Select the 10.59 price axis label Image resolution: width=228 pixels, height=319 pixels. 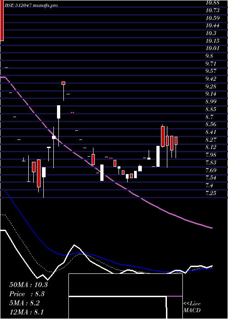tap(212, 18)
